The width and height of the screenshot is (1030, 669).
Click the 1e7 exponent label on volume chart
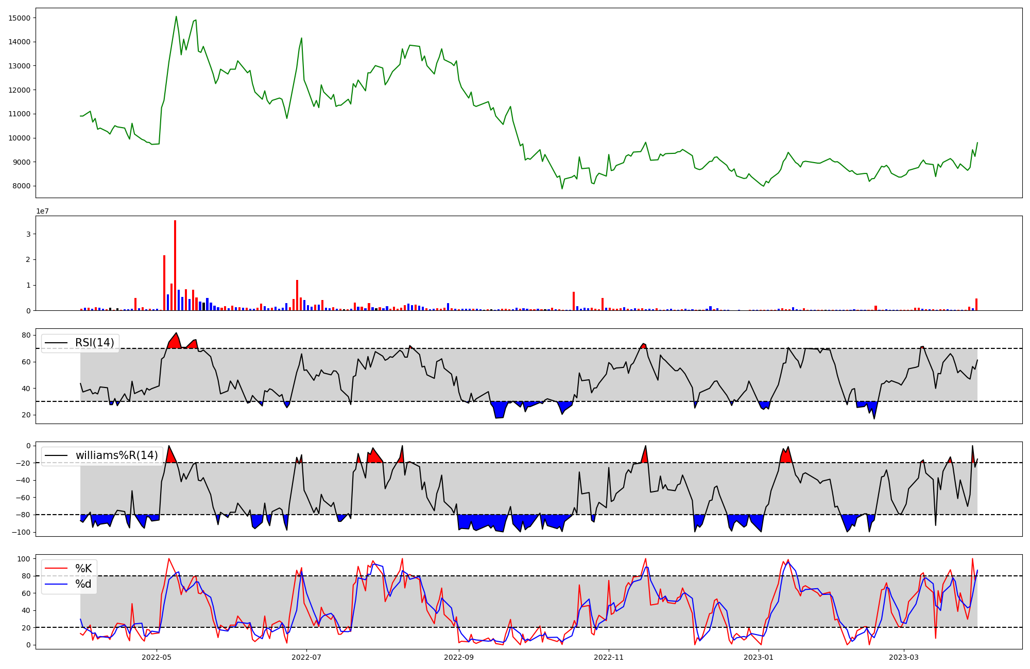pos(43,212)
